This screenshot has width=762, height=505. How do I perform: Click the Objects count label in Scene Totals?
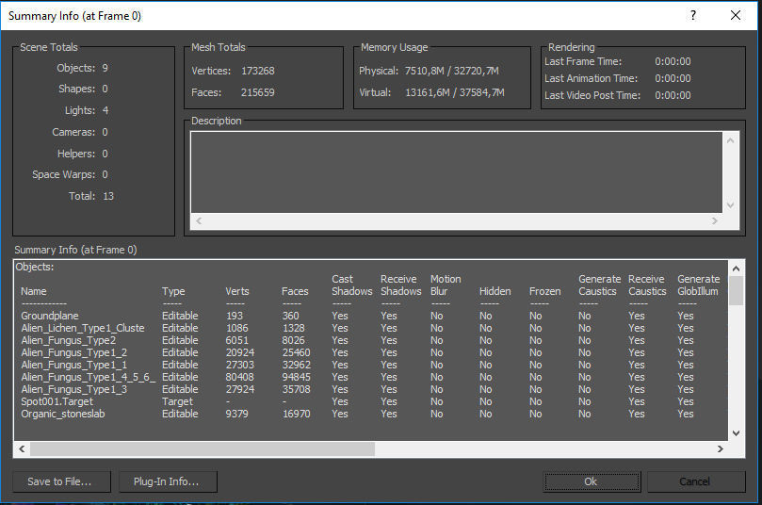click(75, 68)
